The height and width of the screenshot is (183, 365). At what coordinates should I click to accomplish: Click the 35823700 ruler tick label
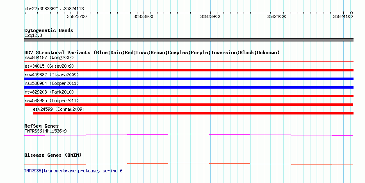coord(77,16)
